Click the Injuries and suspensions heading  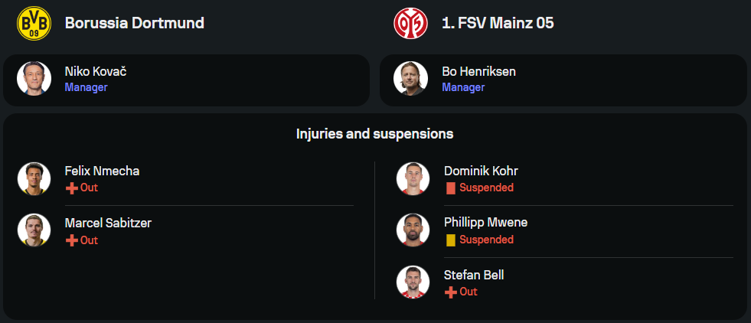[375, 134]
